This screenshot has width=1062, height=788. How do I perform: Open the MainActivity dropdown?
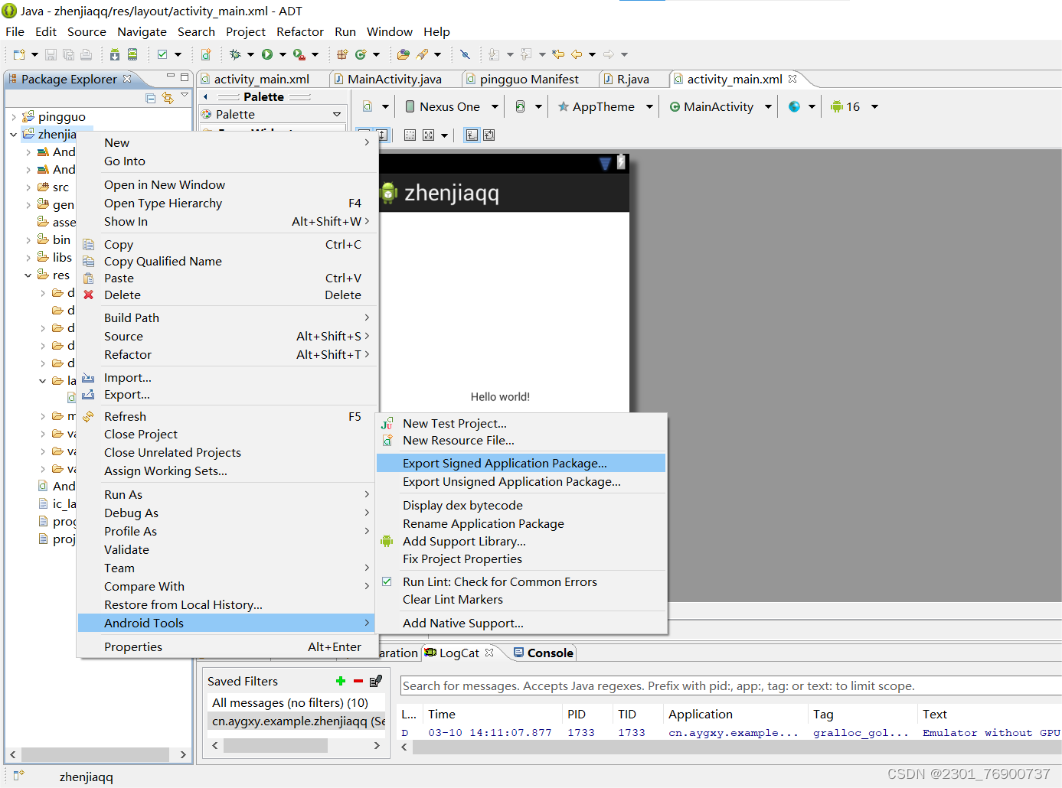pos(768,107)
